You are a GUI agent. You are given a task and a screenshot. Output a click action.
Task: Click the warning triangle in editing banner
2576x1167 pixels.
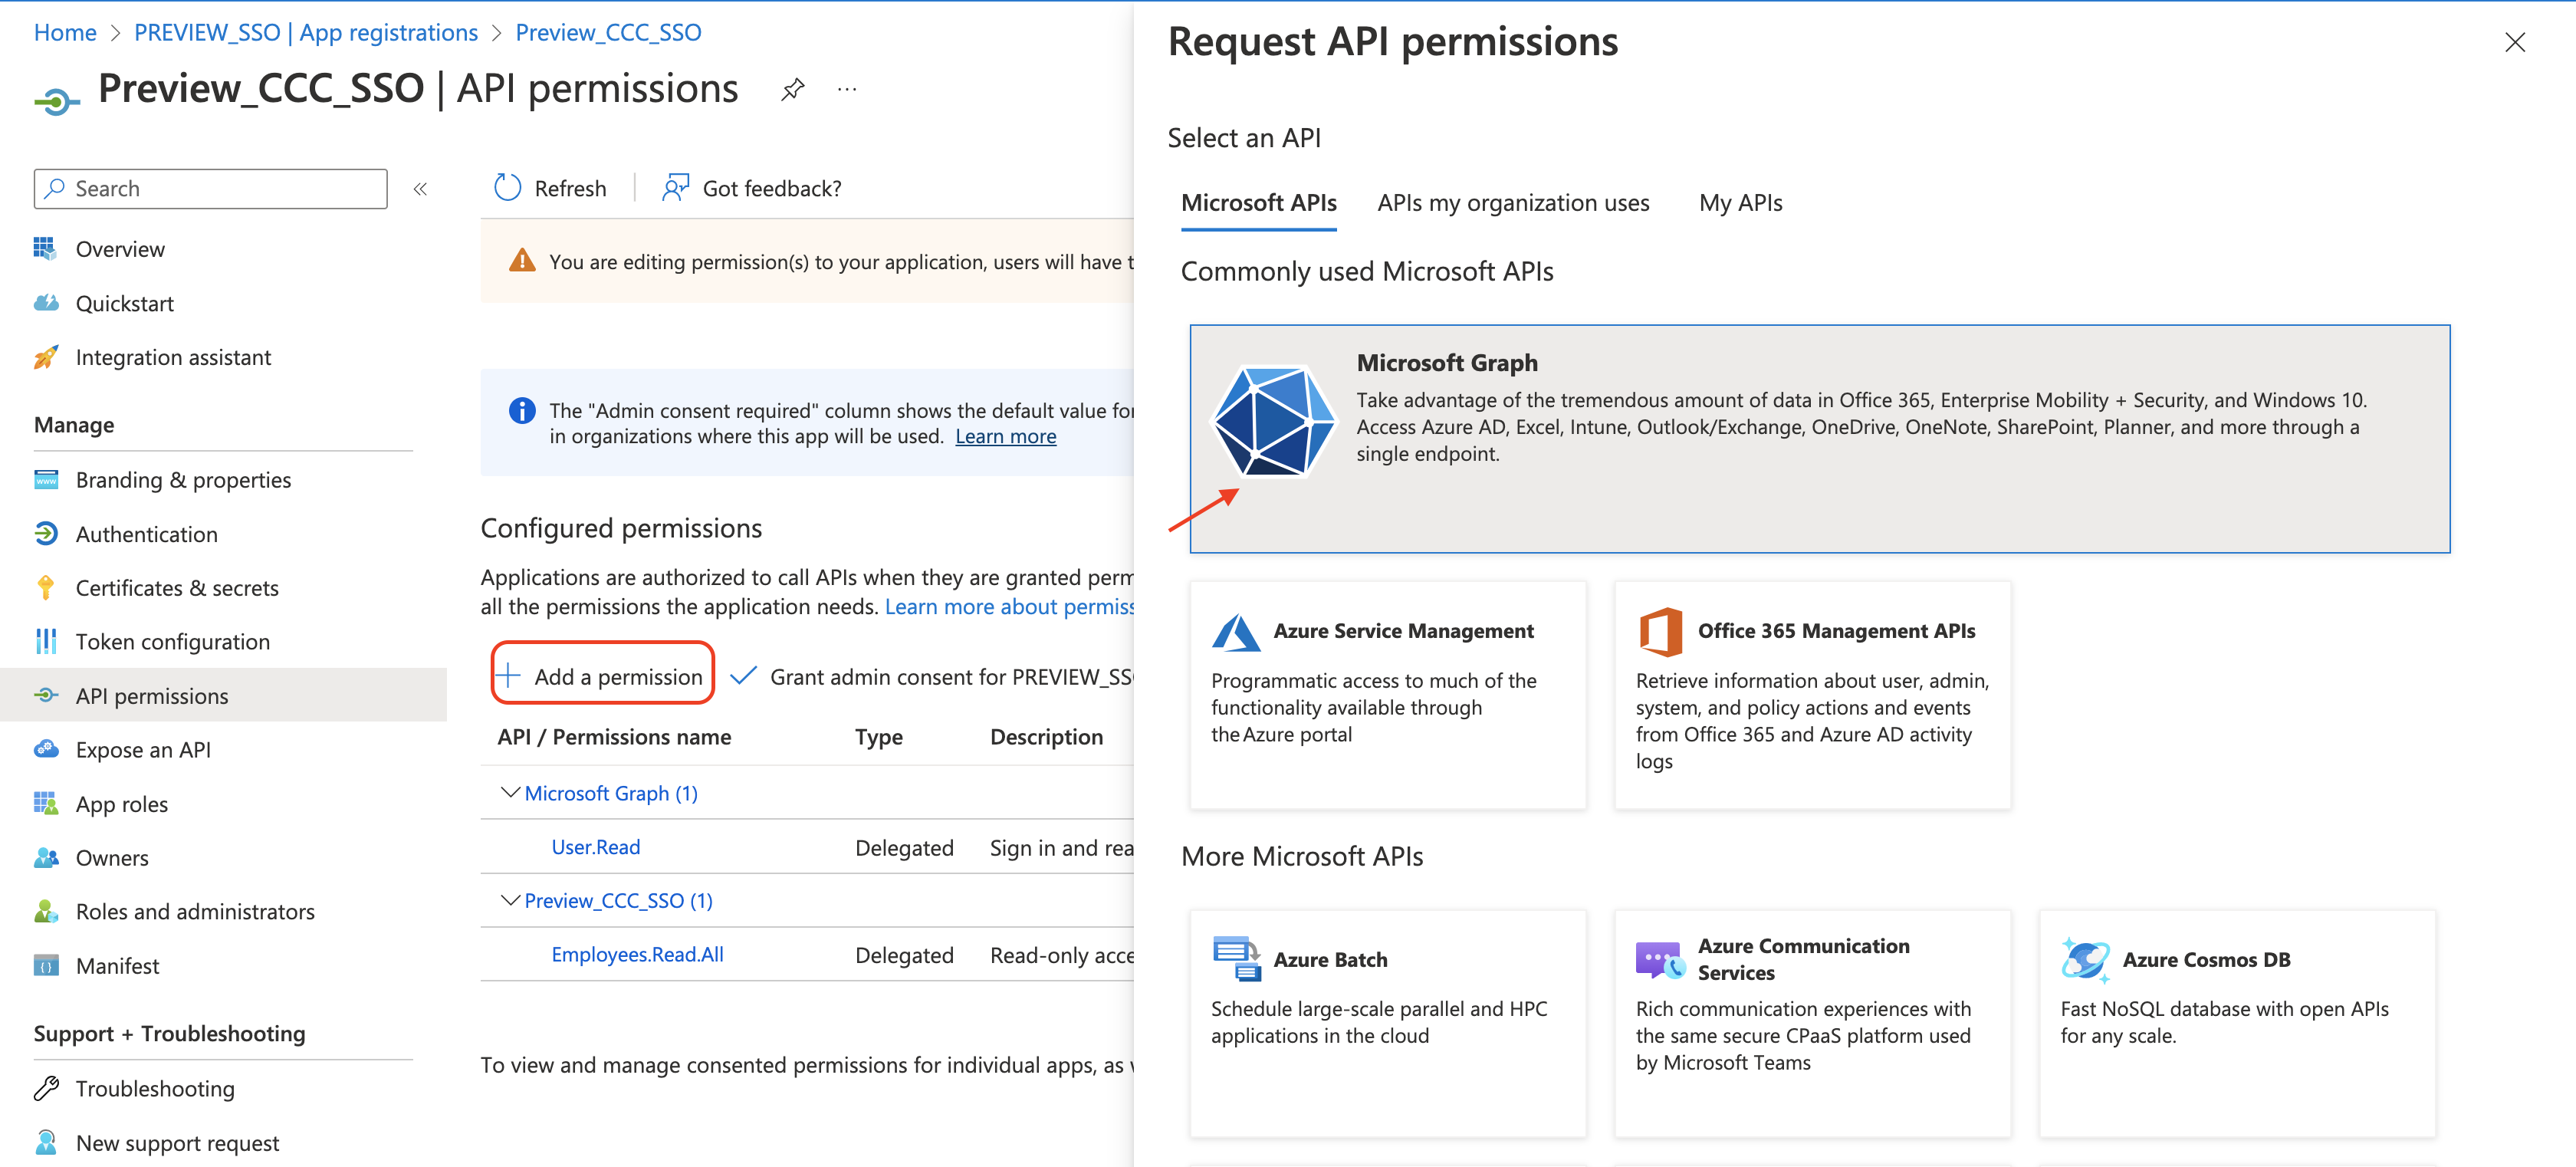point(522,261)
